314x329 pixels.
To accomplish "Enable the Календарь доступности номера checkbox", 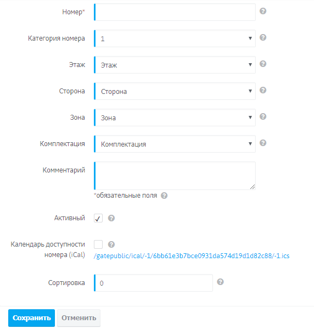I will pyautogui.click(x=98, y=244).
